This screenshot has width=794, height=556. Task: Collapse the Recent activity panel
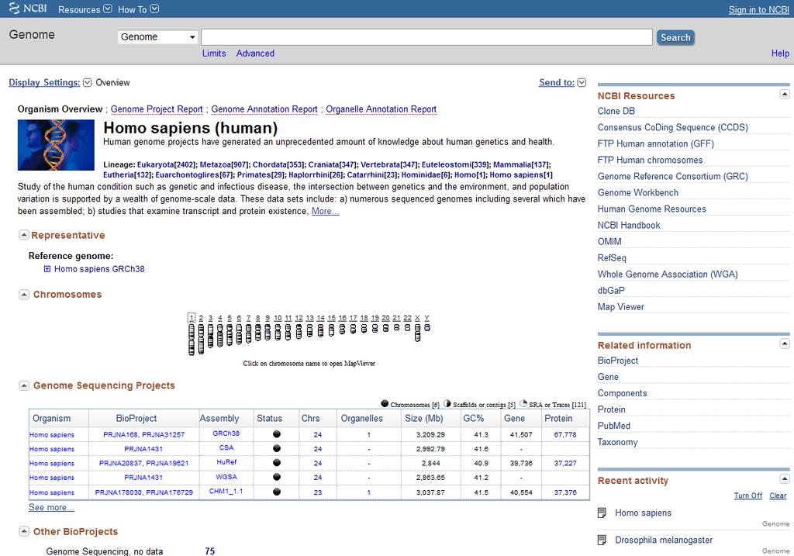click(x=785, y=478)
